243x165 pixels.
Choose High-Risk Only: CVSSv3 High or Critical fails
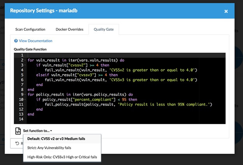coord(62,157)
